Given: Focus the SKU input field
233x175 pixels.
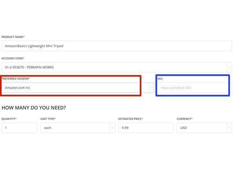Looking at the screenshot, I should (194, 88).
